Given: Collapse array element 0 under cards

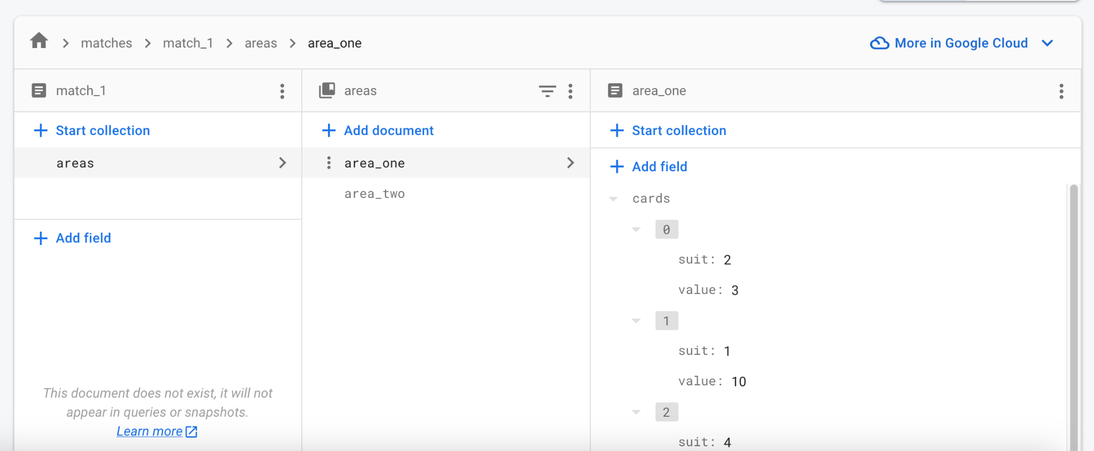Looking at the screenshot, I should point(636,229).
